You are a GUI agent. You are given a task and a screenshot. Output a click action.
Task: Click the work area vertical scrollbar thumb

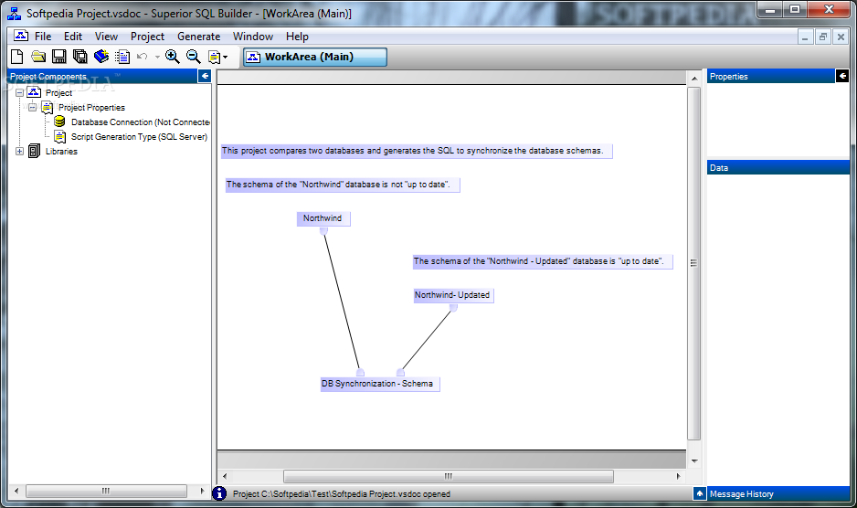click(x=693, y=263)
